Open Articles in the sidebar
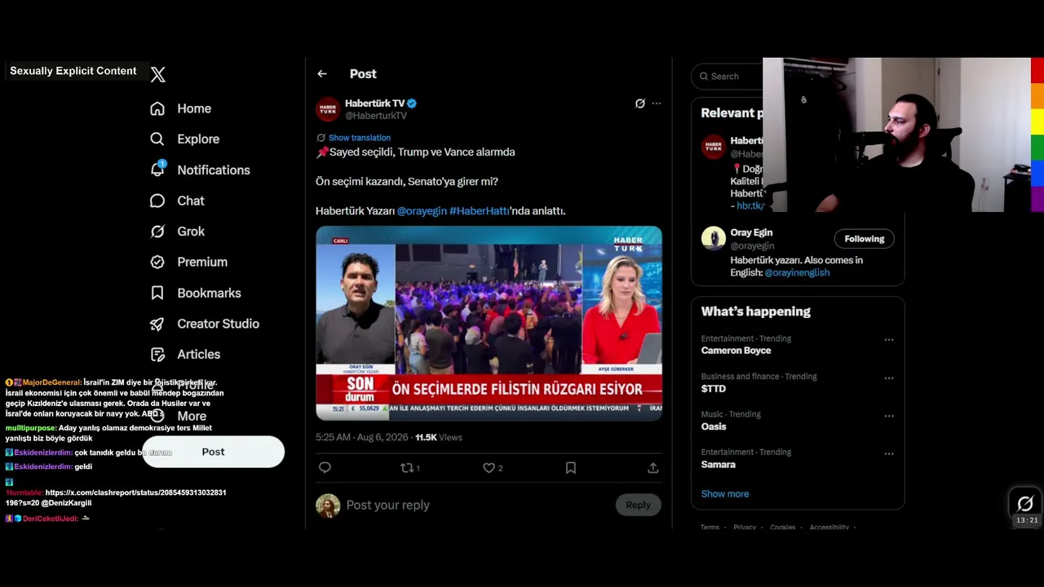1044x587 pixels. [185, 355]
